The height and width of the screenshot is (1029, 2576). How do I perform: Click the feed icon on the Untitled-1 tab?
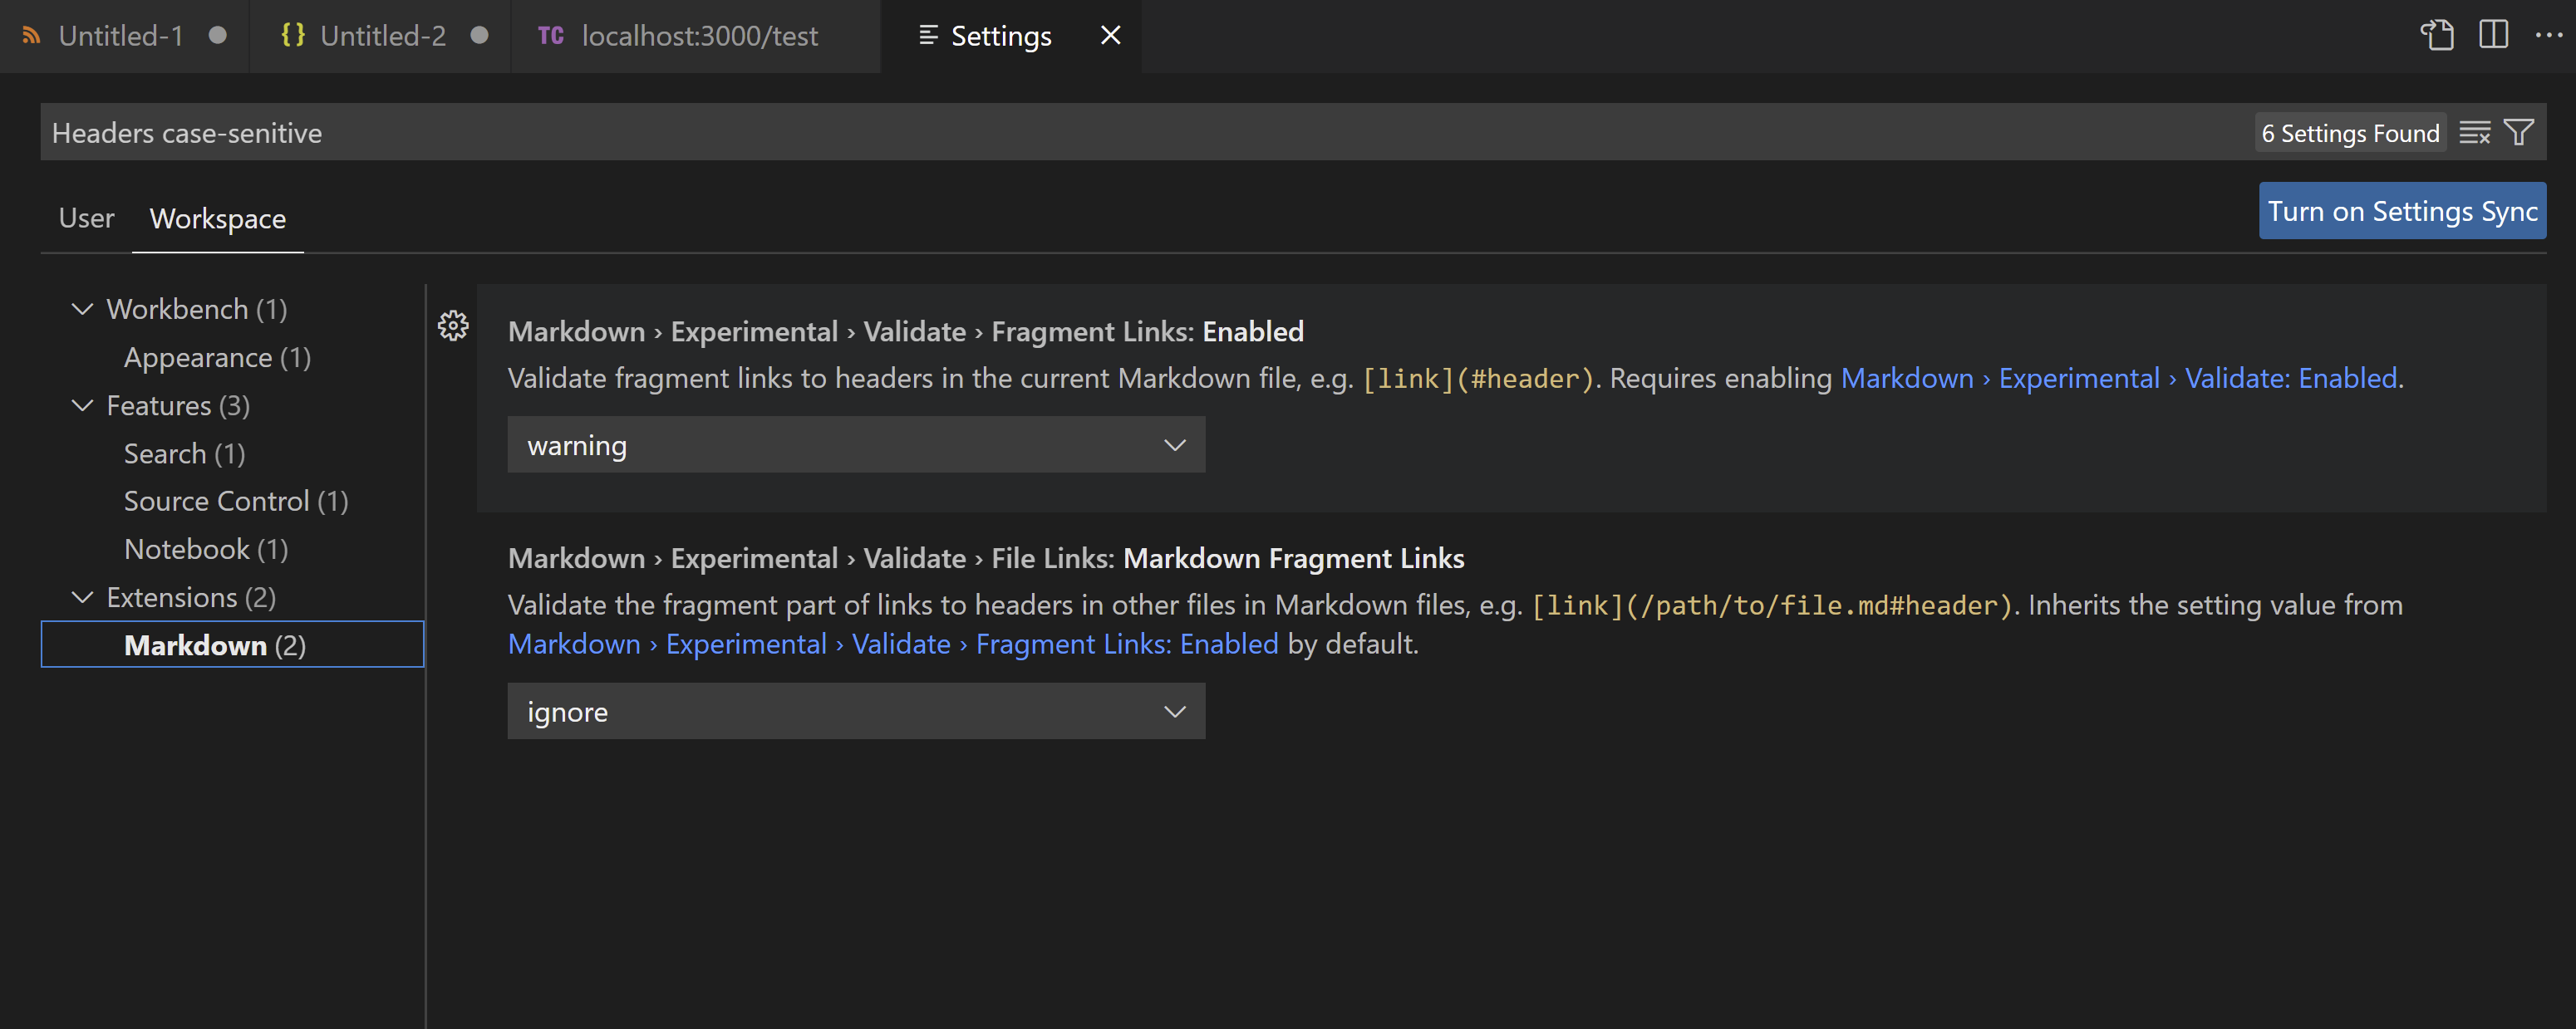(x=31, y=36)
